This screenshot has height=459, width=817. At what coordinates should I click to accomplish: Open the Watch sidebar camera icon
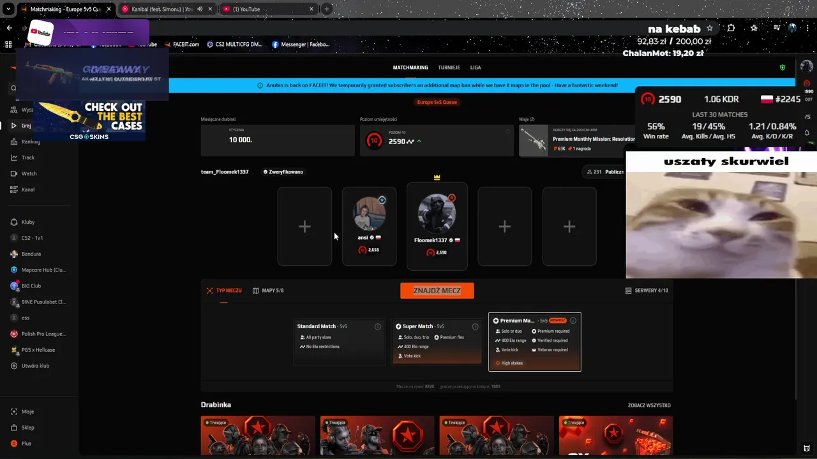click(x=14, y=173)
